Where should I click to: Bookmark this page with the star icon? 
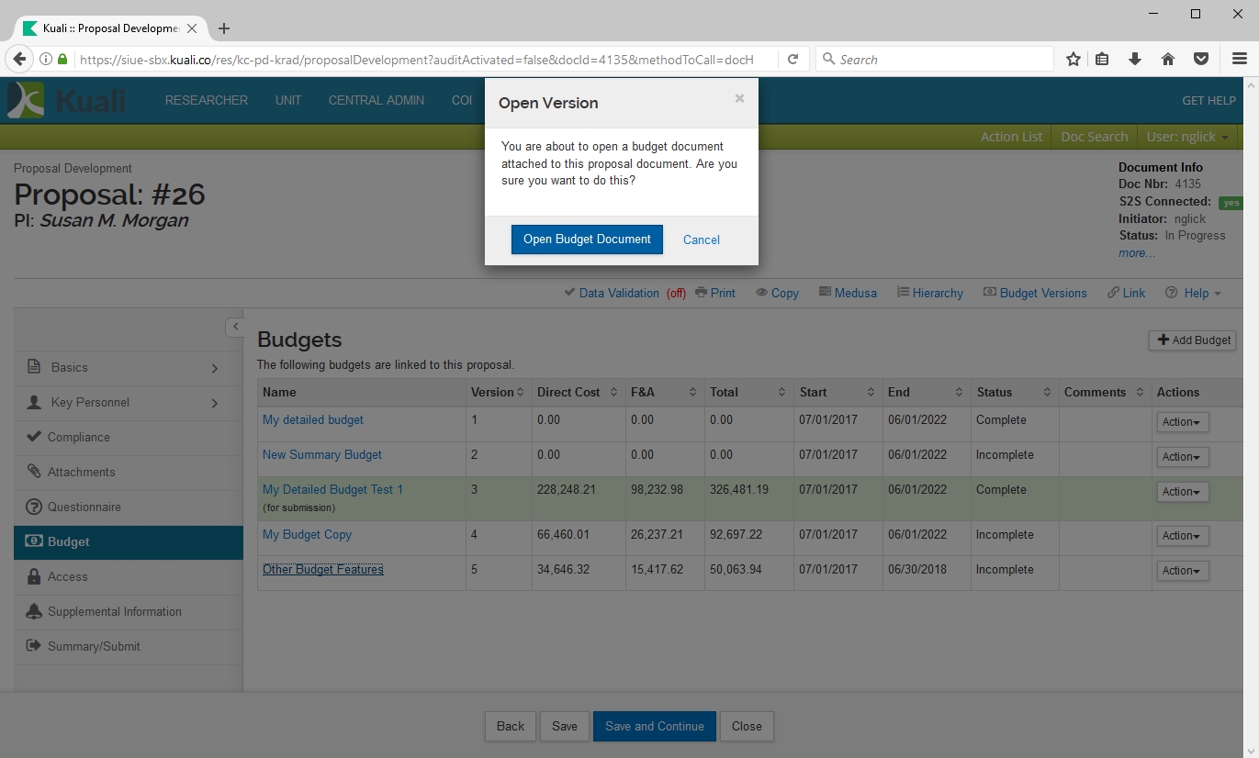(x=1073, y=60)
